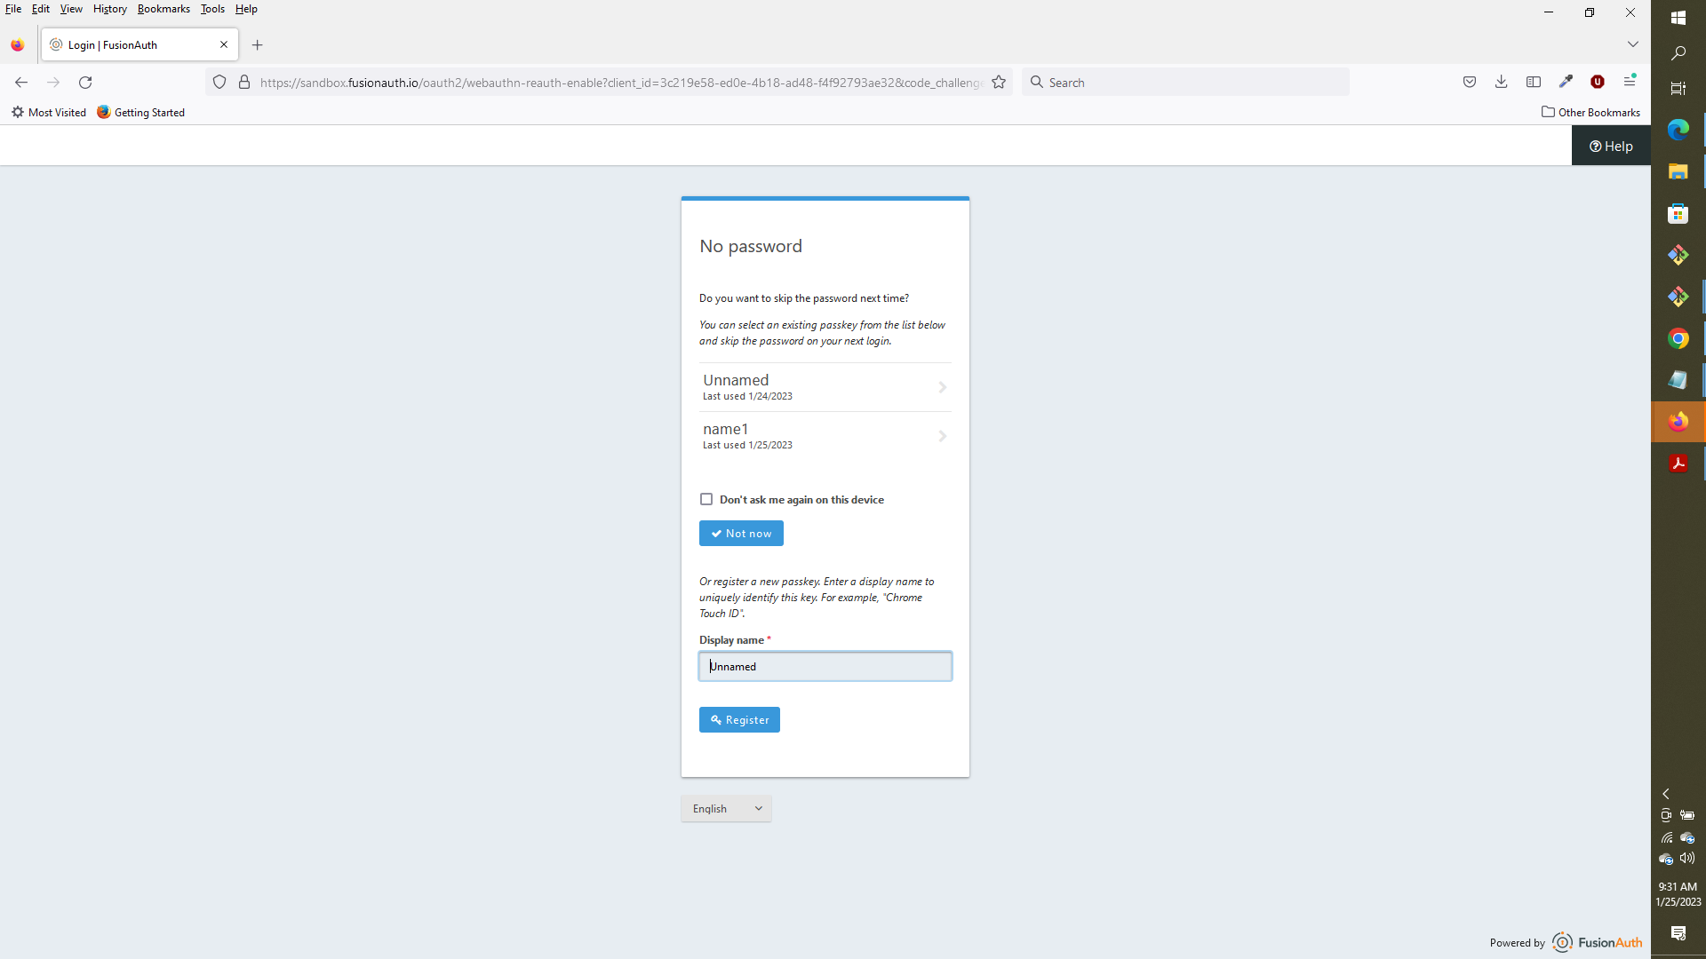Image resolution: width=1706 pixels, height=959 pixels.
Task: Save page to Pocket
Action: click(1470, 82)
